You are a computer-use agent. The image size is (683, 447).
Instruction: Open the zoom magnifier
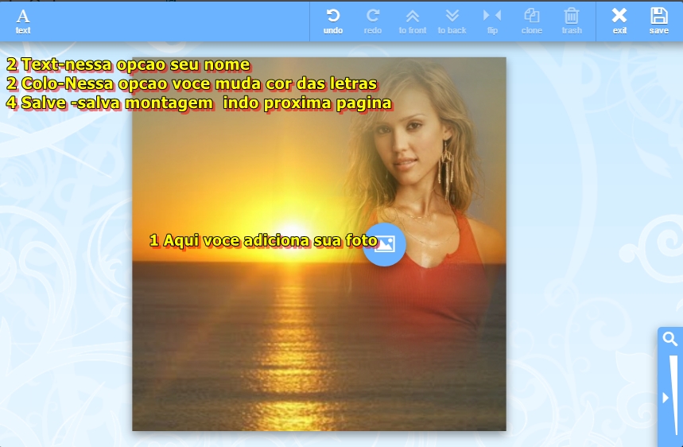tap(670, 339)
